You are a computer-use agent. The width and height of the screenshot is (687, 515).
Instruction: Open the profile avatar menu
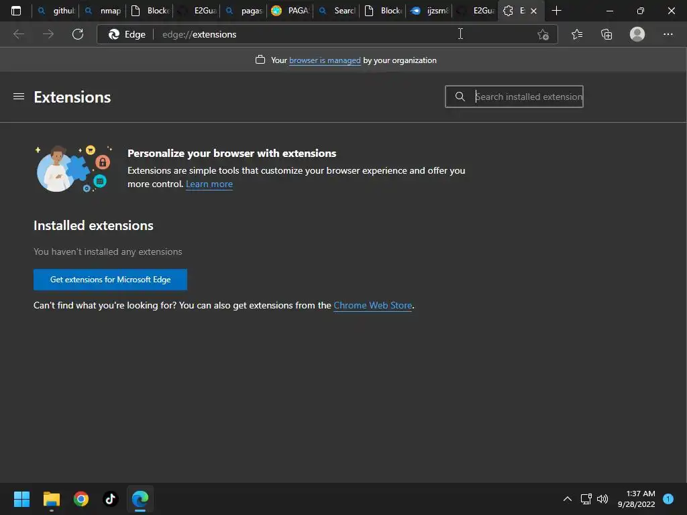637,34
